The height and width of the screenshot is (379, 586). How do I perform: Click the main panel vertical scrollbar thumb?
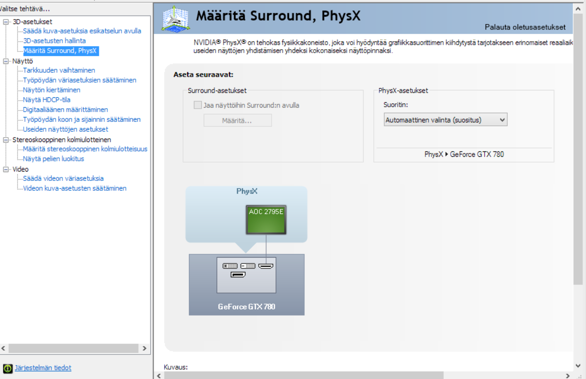coord(578,149)
